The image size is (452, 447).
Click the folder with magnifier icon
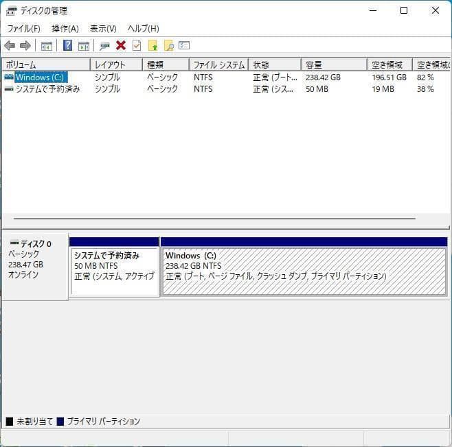[169, 45]
